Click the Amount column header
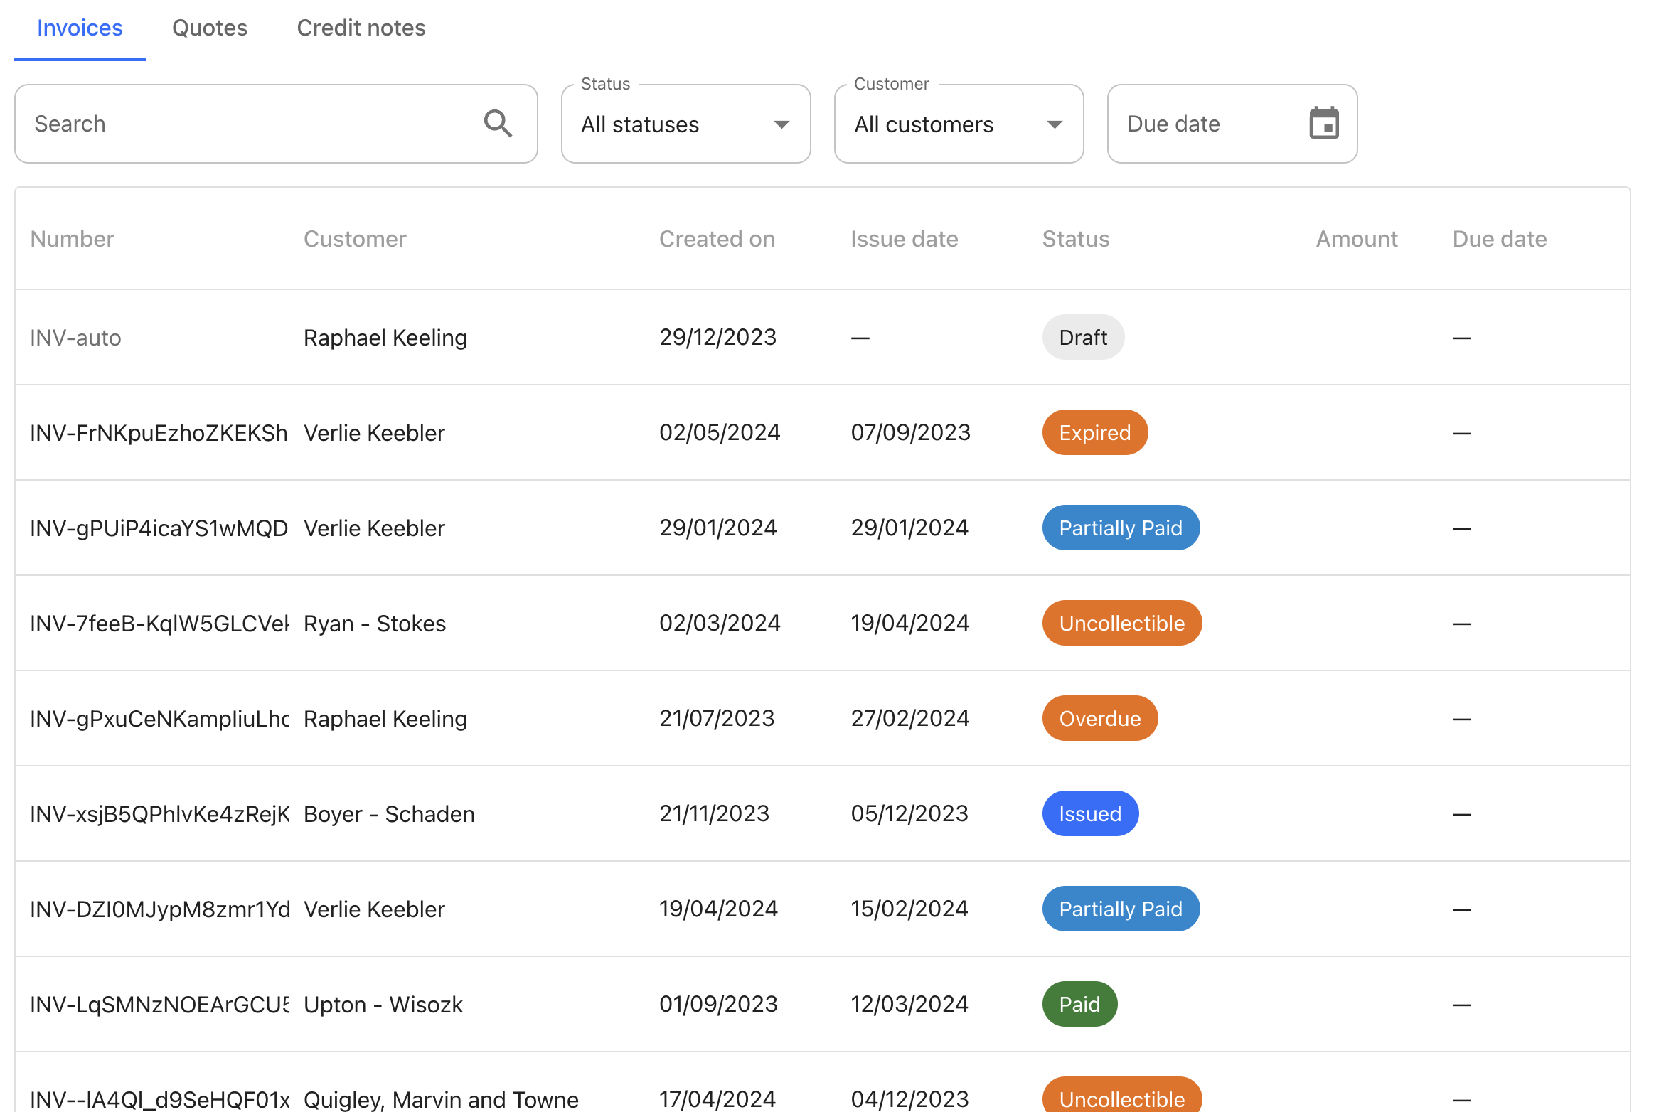The width and height of the screenshot is (1654, 1112). (x=1357, y=239)
